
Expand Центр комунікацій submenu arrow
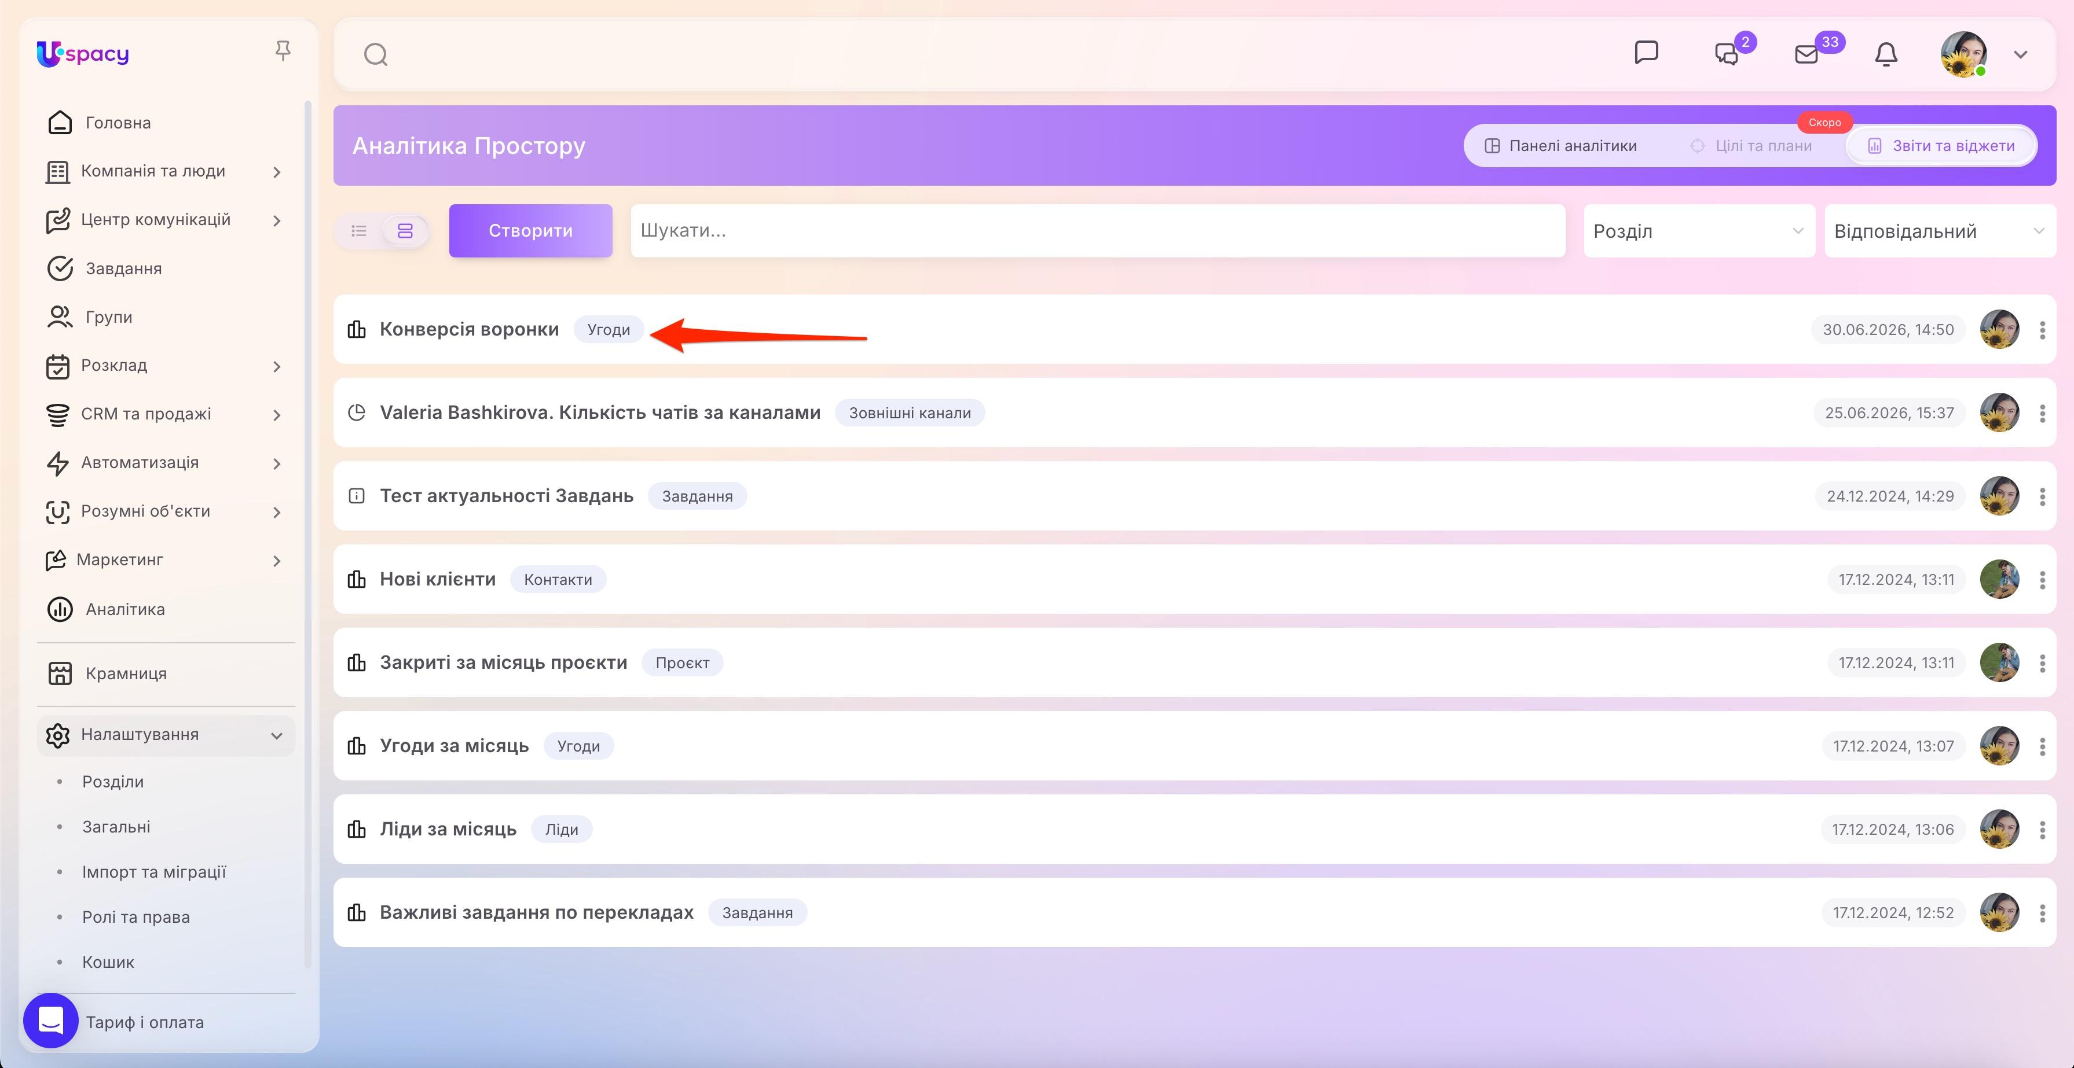pos(277,220)
